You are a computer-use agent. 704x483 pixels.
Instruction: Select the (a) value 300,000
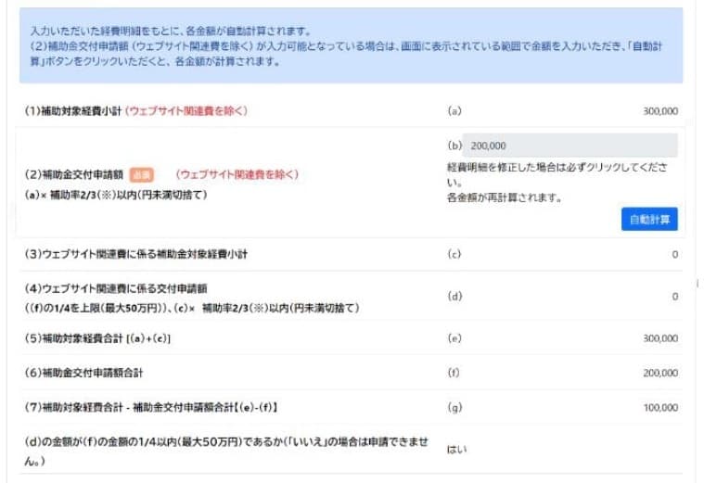660,111
